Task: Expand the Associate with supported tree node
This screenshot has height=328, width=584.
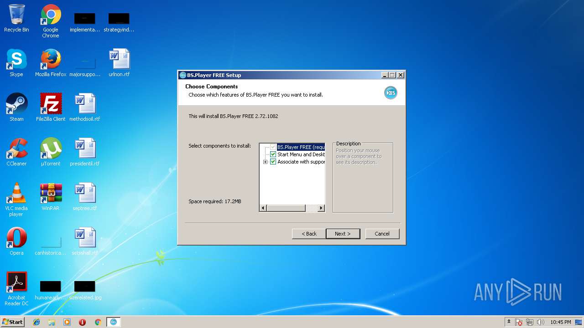Action: point(266,162)
